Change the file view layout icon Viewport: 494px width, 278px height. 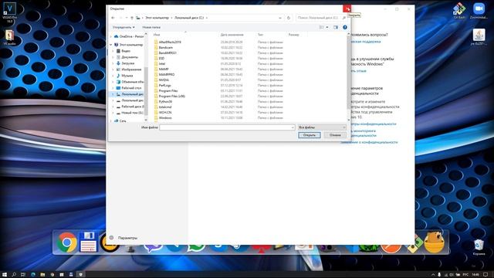322,28
